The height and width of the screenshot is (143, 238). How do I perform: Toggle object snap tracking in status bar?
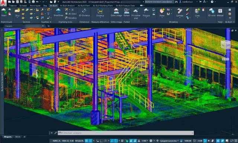112,141
